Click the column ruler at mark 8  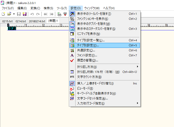coord(149,25)
